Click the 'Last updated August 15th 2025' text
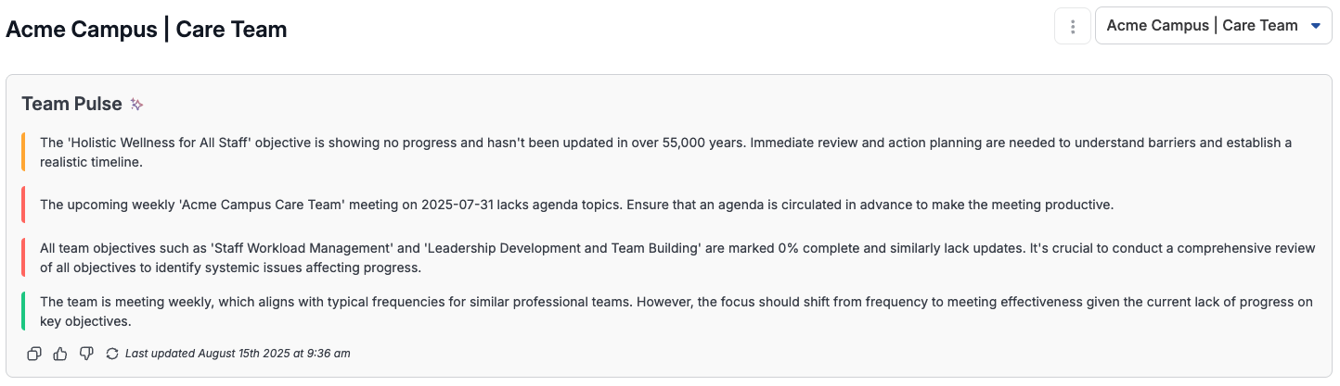Screen dimensions: 1340x386 (x=238, y=354)
